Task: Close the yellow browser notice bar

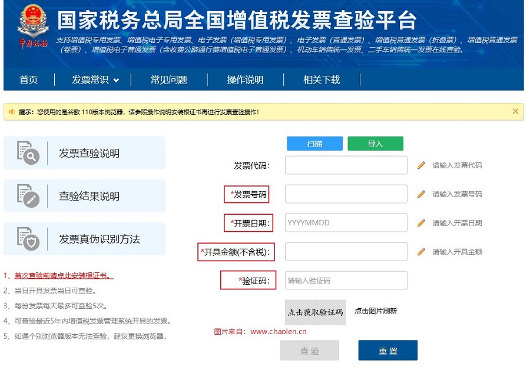Action: pyautogui.click(x=515, y=111)
